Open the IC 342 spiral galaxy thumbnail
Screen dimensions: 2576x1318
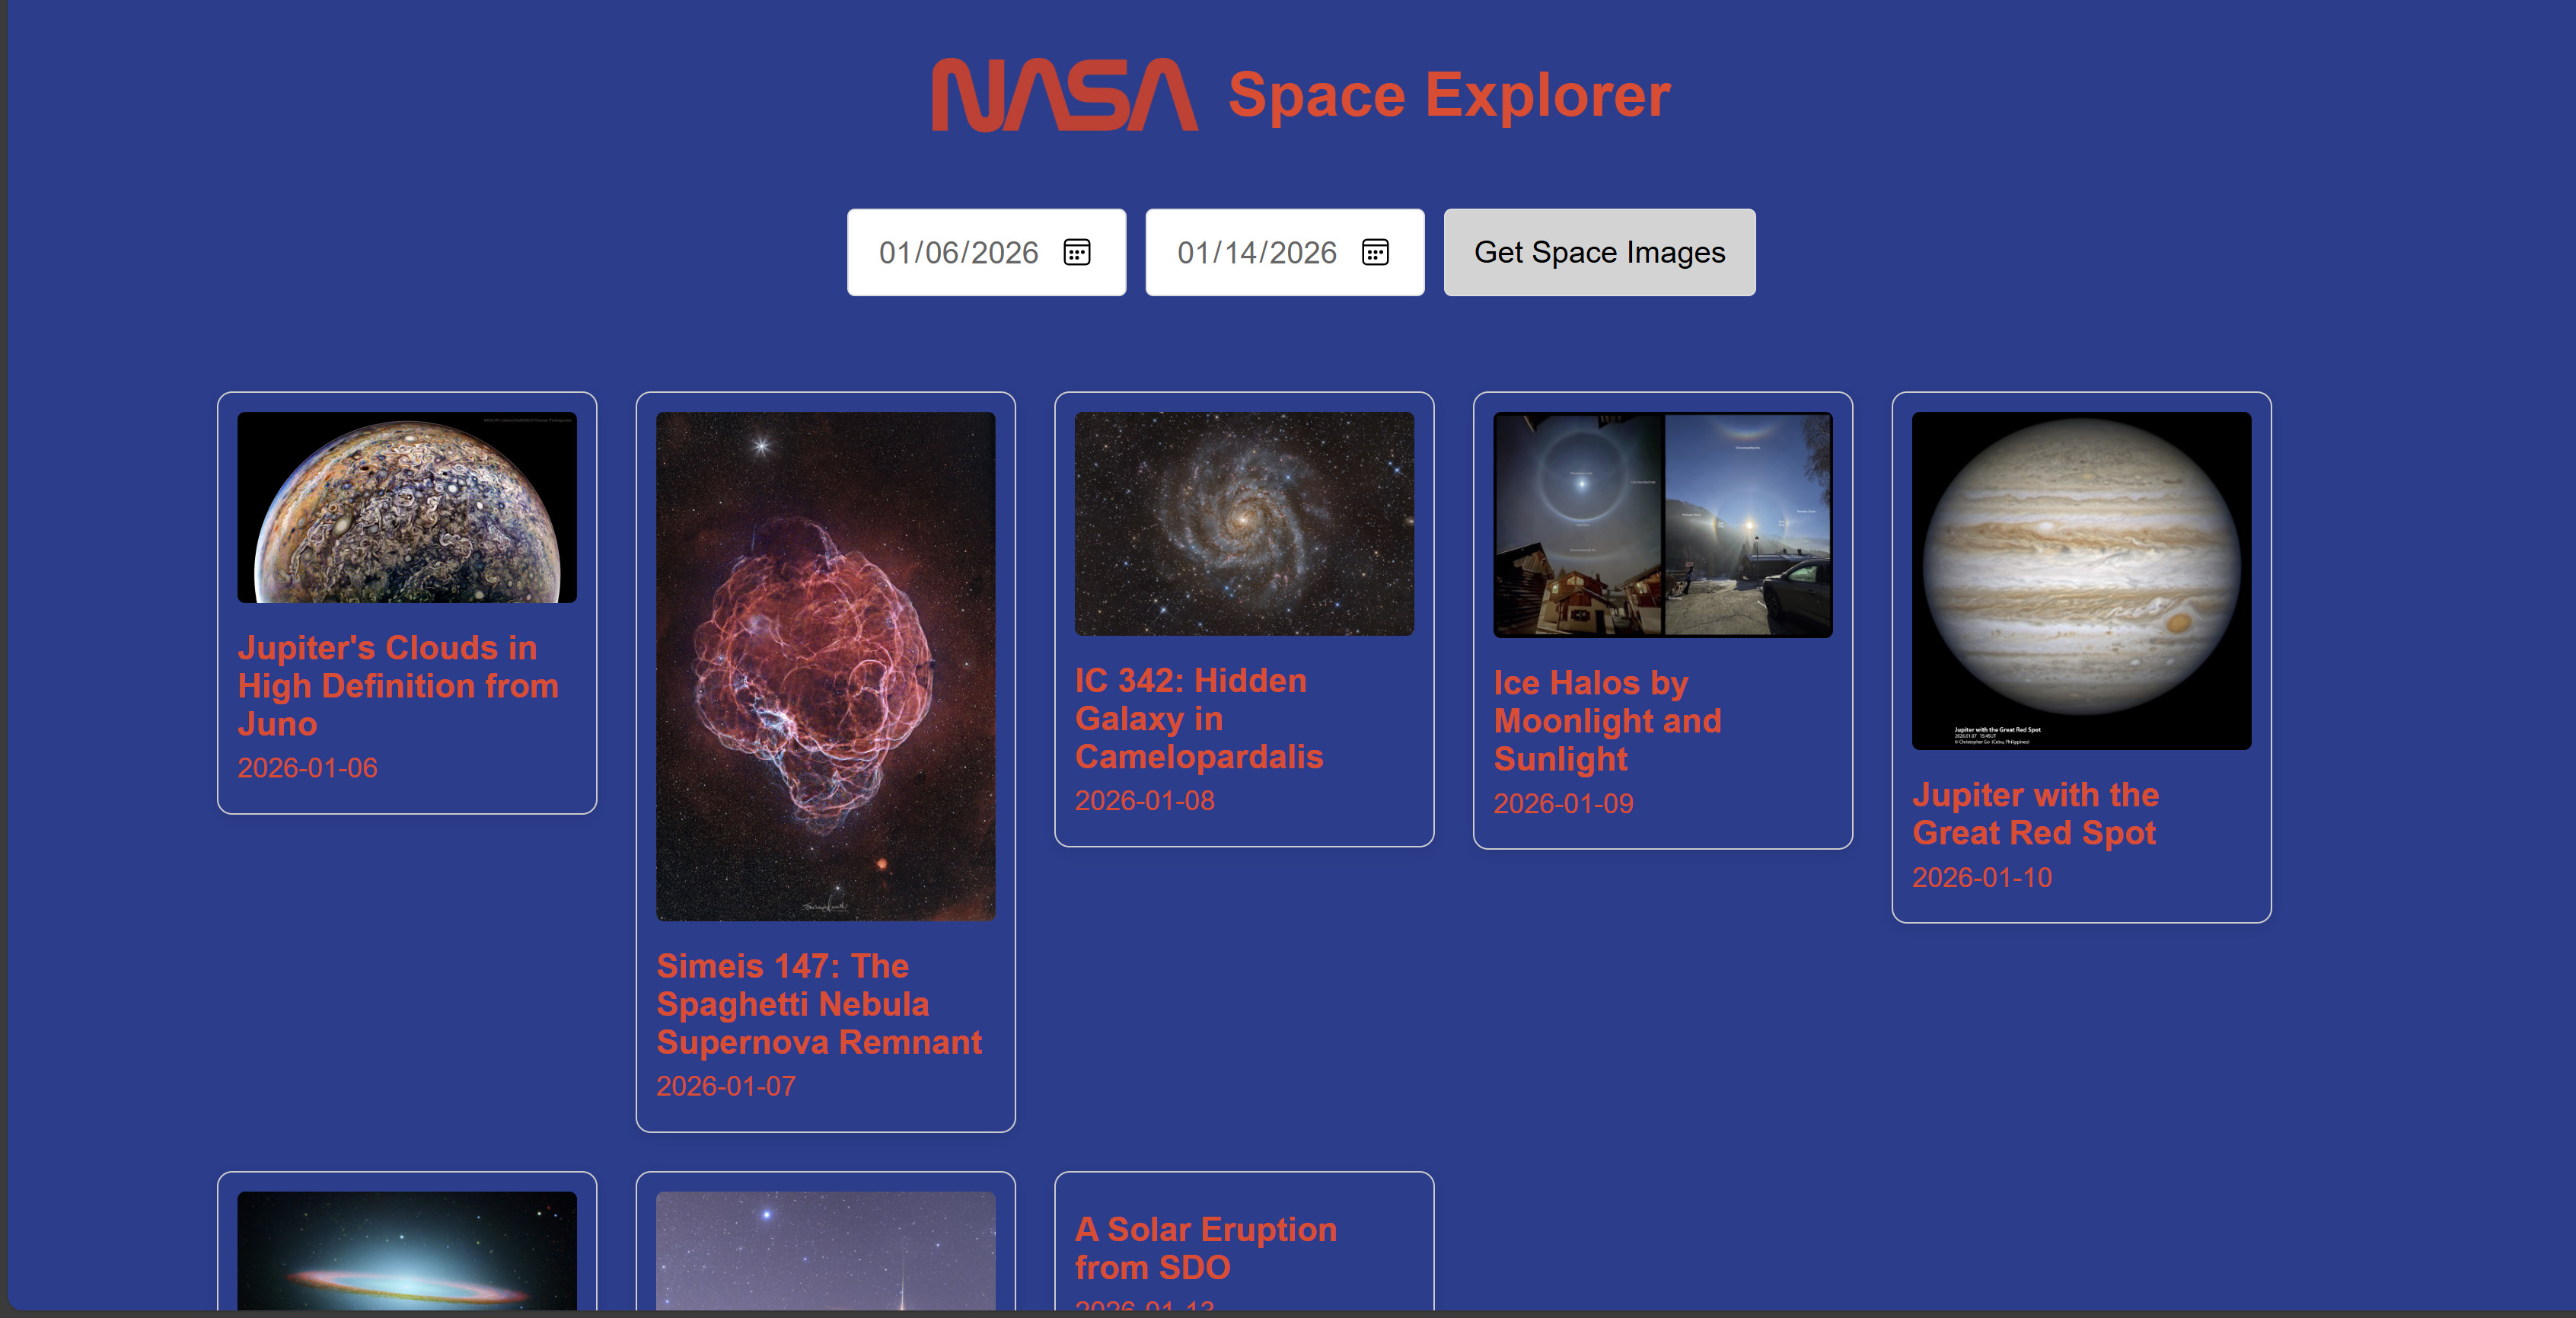[x=1244, y=524]
